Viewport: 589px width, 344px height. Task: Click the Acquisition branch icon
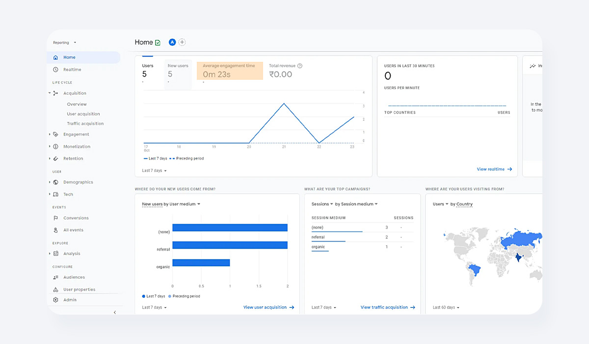(55, 93)
